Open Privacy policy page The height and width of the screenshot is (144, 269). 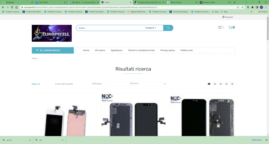168,50
